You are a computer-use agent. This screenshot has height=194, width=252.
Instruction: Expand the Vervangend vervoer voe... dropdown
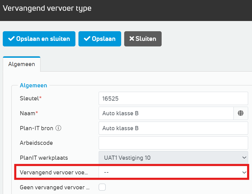coord(174,172)
